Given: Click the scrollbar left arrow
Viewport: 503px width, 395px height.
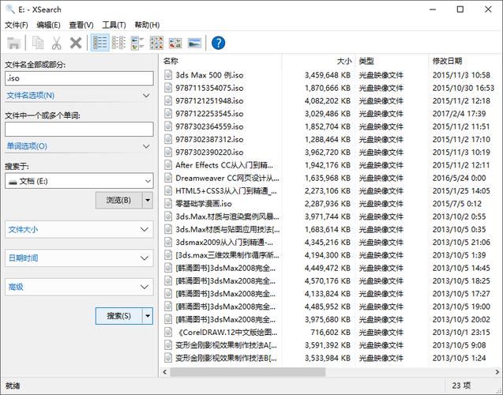Looking at the screenshot, I should [x=164, y=372].
